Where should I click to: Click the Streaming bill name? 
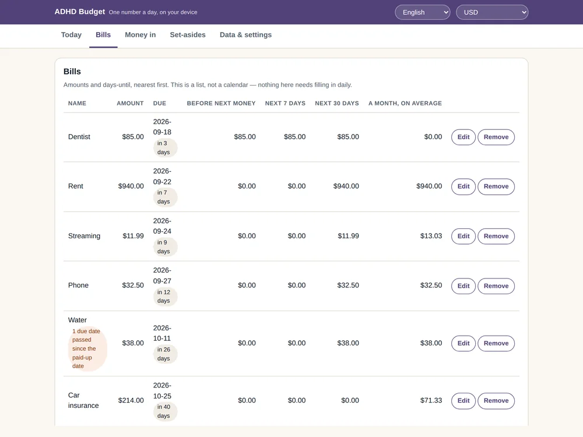pos(84,236)
